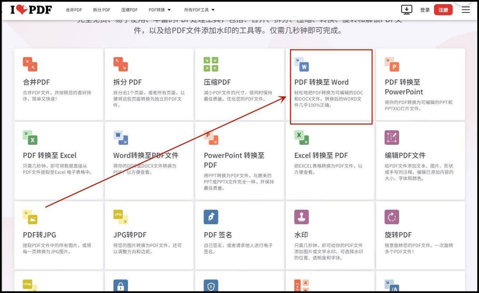Open the 水印 card title
Viewport: 479px width, 293px height.
click(x=301, y=235)
